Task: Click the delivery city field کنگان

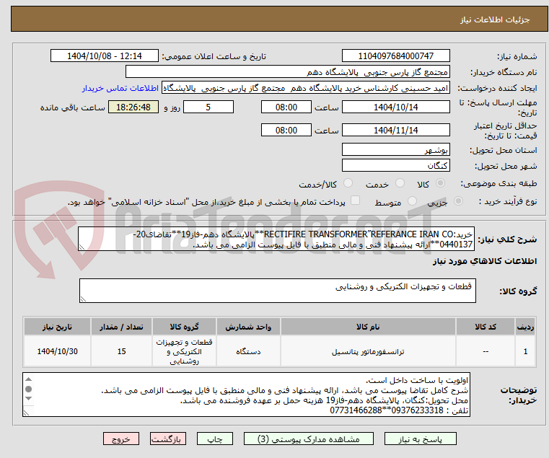Action: tap(395, 165)
